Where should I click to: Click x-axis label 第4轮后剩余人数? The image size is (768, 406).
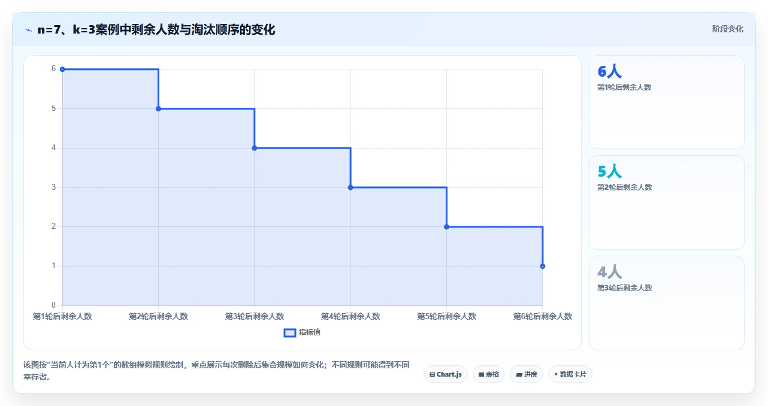[350, 316]
